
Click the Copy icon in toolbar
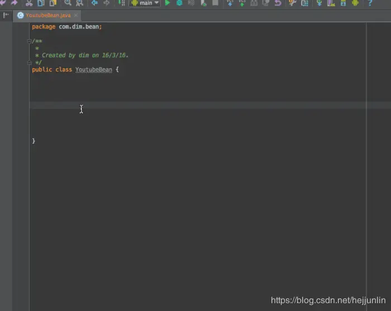point(41,3)
